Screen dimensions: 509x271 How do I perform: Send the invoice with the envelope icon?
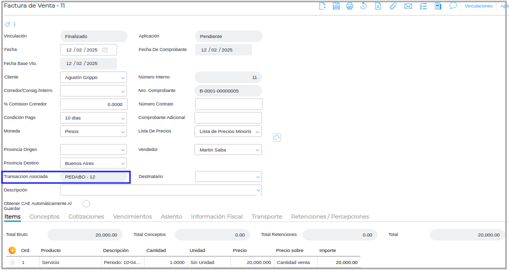point(408,6)
